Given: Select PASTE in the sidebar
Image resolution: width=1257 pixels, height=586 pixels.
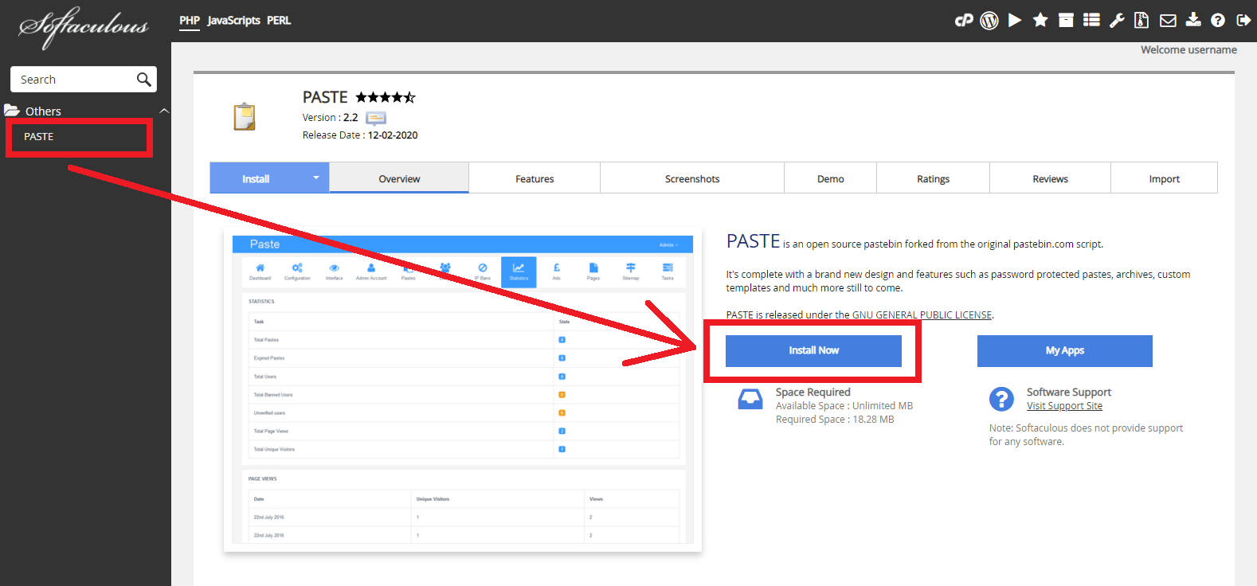Looking at the screenshot, I should click(39, 136).
